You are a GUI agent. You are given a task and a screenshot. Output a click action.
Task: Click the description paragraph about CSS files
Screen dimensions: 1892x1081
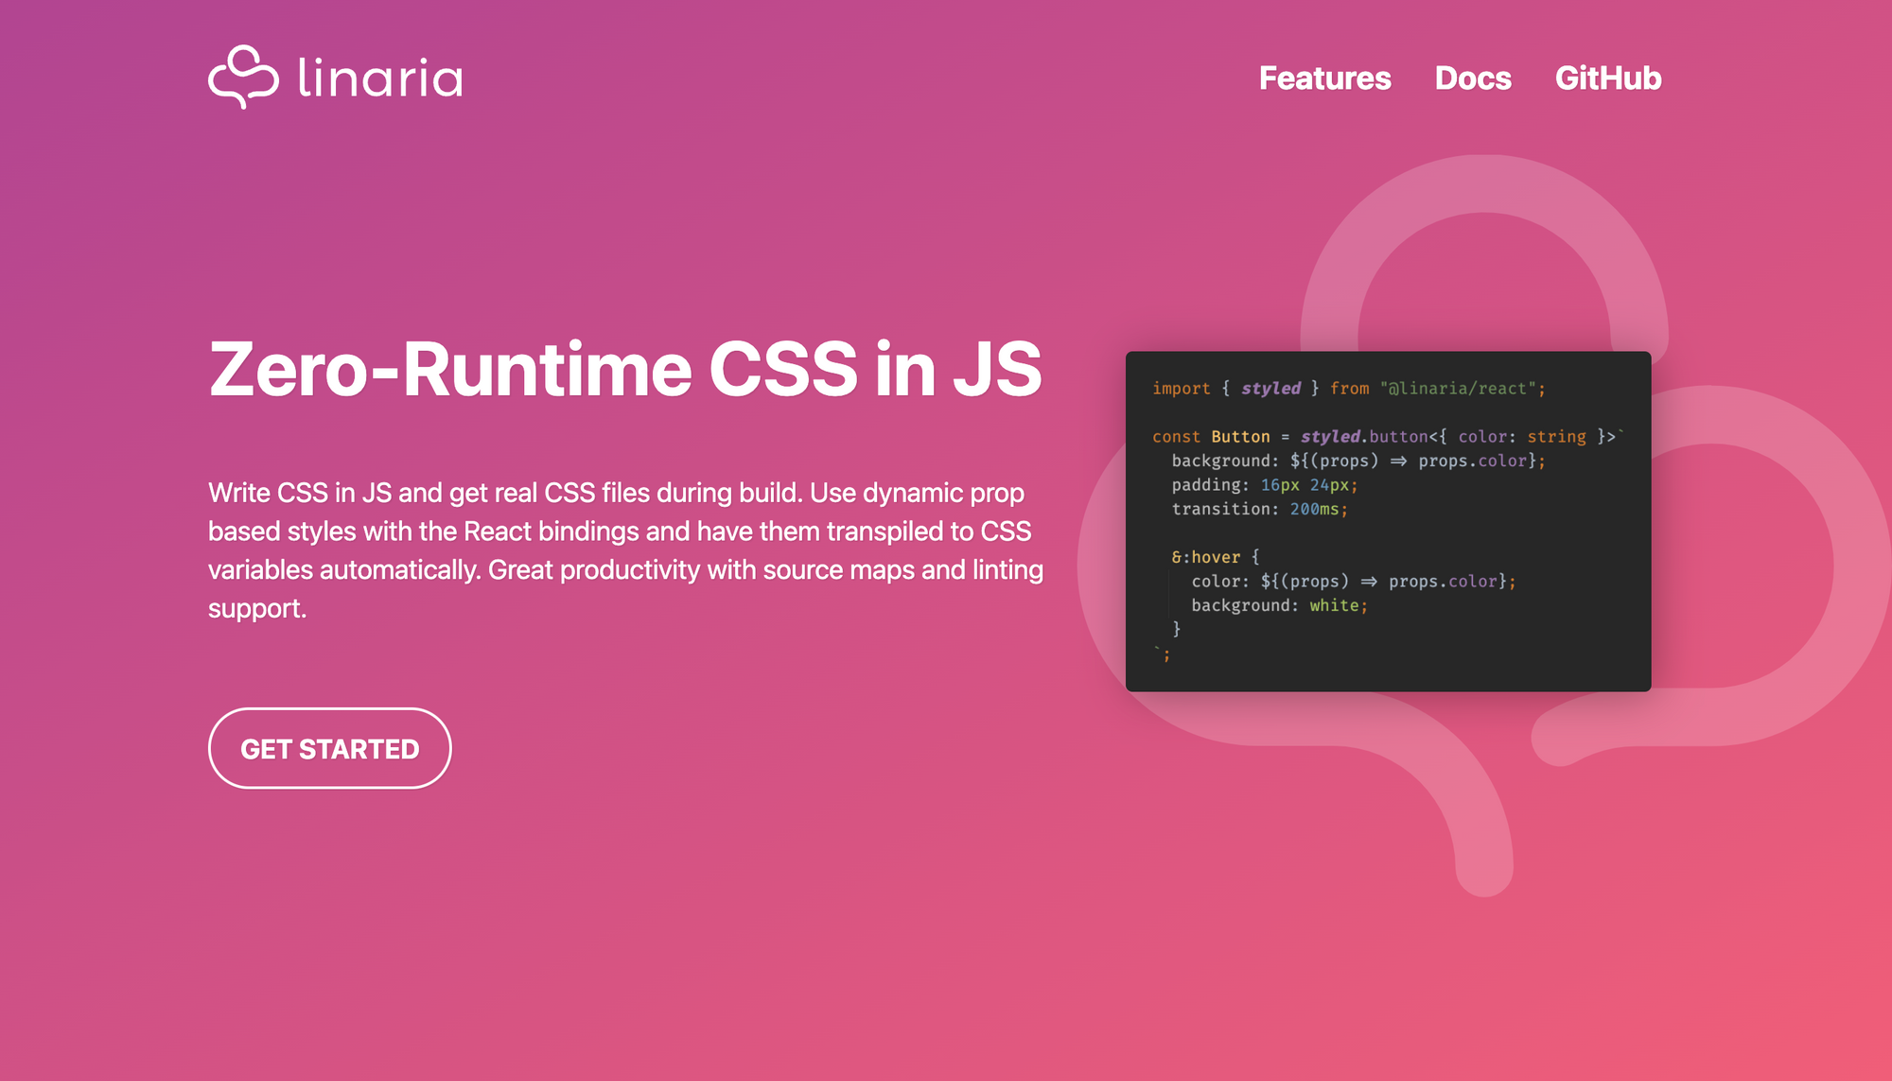625,549
